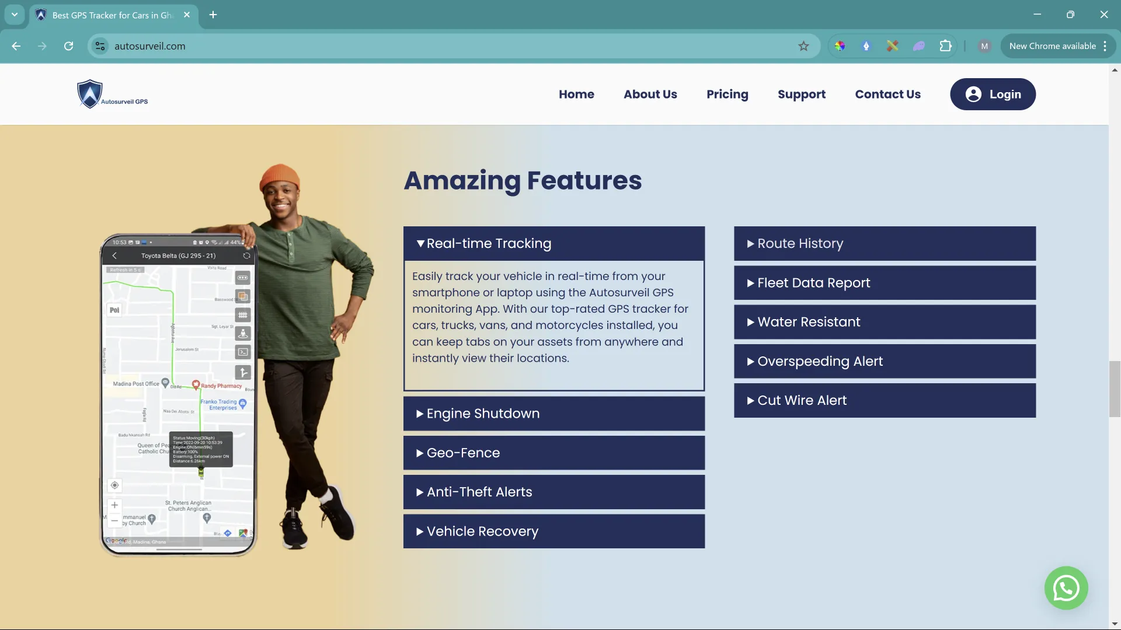Expand the Geo-Fence feature item
The height and width of the screenshot is (630, 1121).
click(x=553, y=453)
